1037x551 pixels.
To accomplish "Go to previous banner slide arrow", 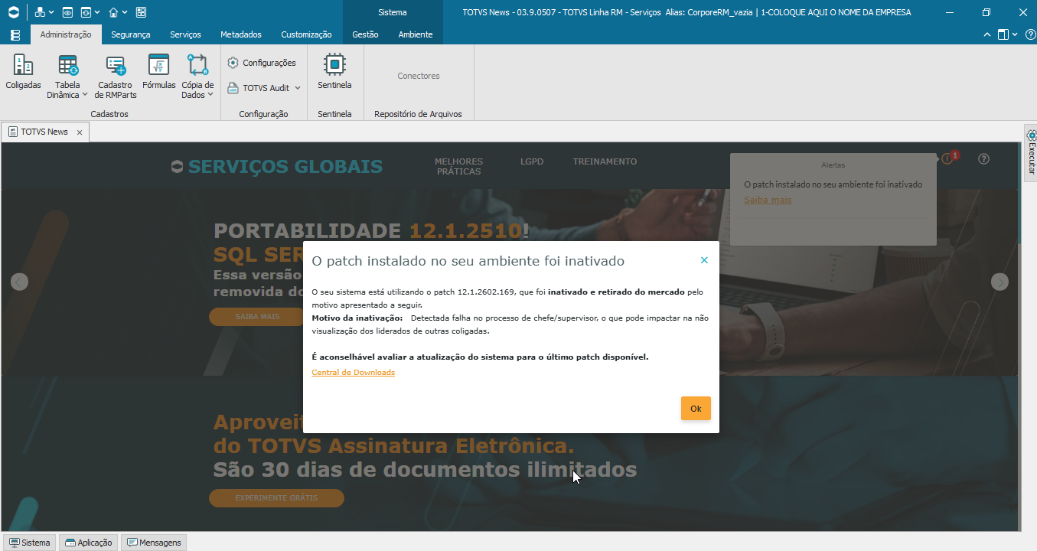I will (x=20, y=282).
